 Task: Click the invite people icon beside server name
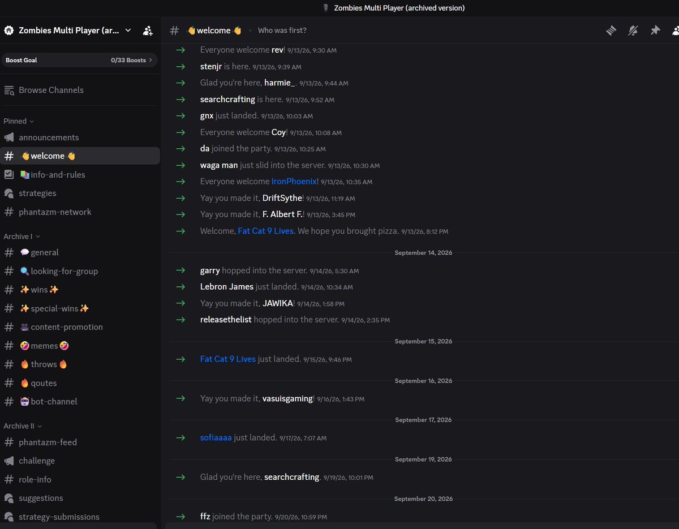click(148, 31)
